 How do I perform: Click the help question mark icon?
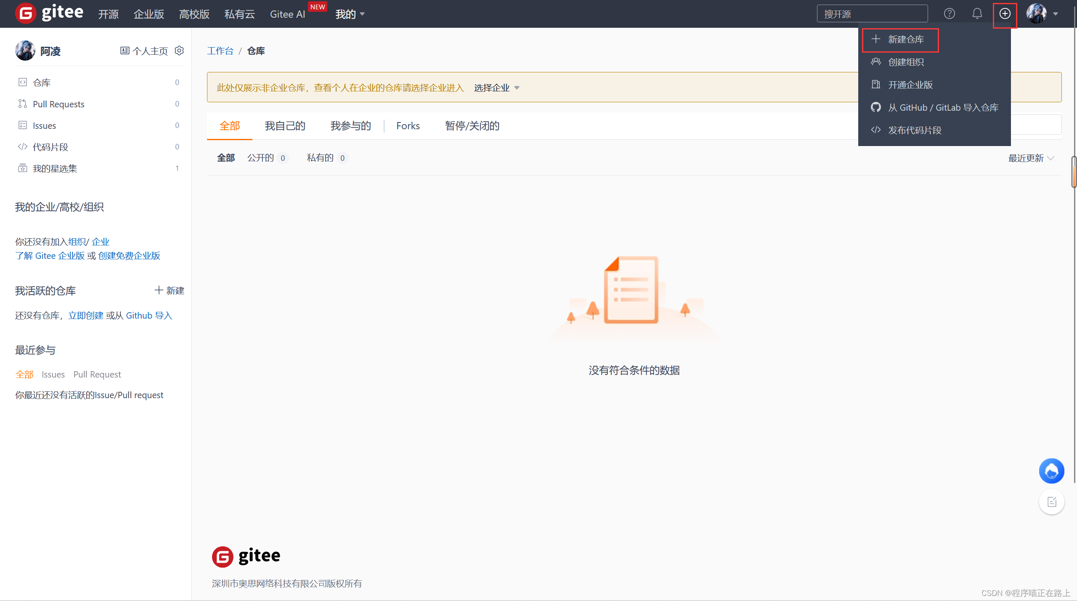950,14
